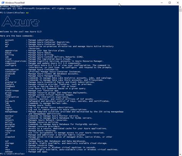This screenshot has height=156, width=182.
Task: Click the 'group' command name
Action: (x=8, y=93)
